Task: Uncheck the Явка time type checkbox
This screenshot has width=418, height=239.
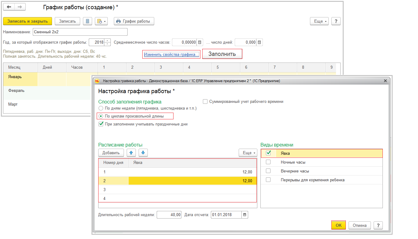Action: tap(268, 153)
